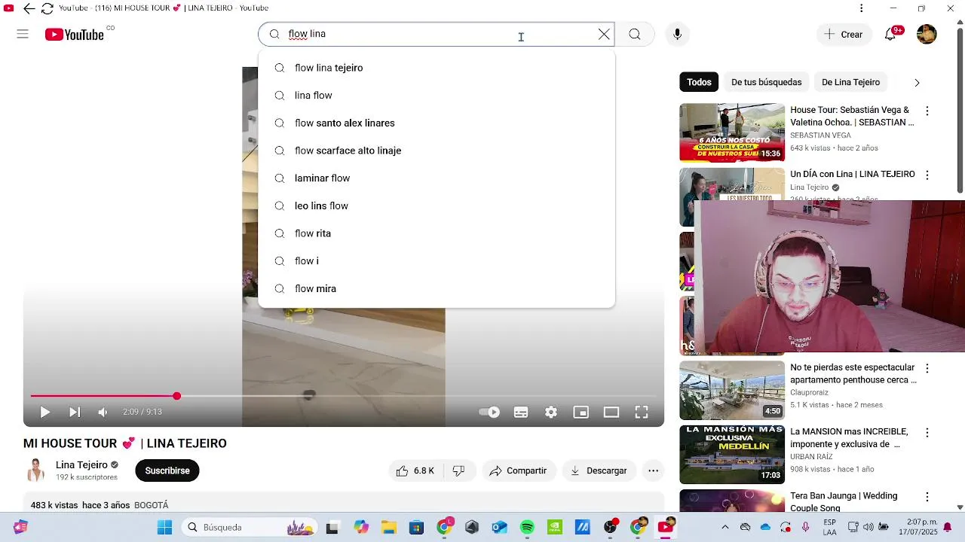Open 'La MANSION mas INCREIBLE' title
965x542 pixels.
(x=849, y=438)
